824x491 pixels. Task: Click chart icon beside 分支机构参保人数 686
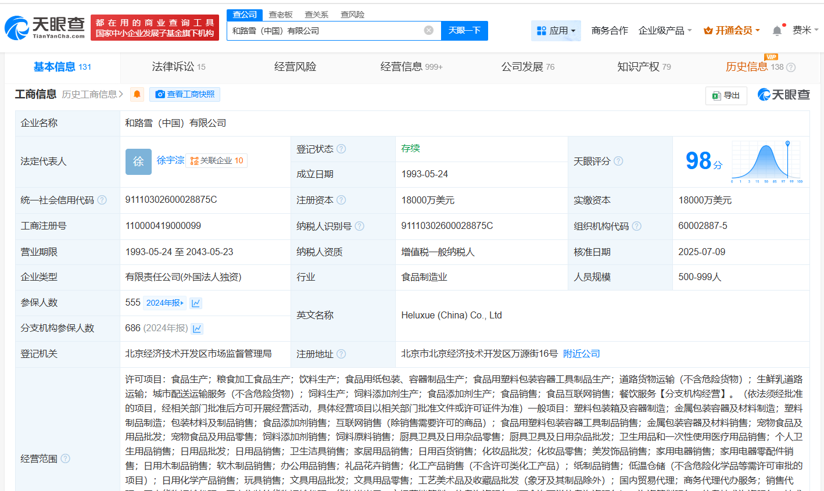click(x=197, y=329)
